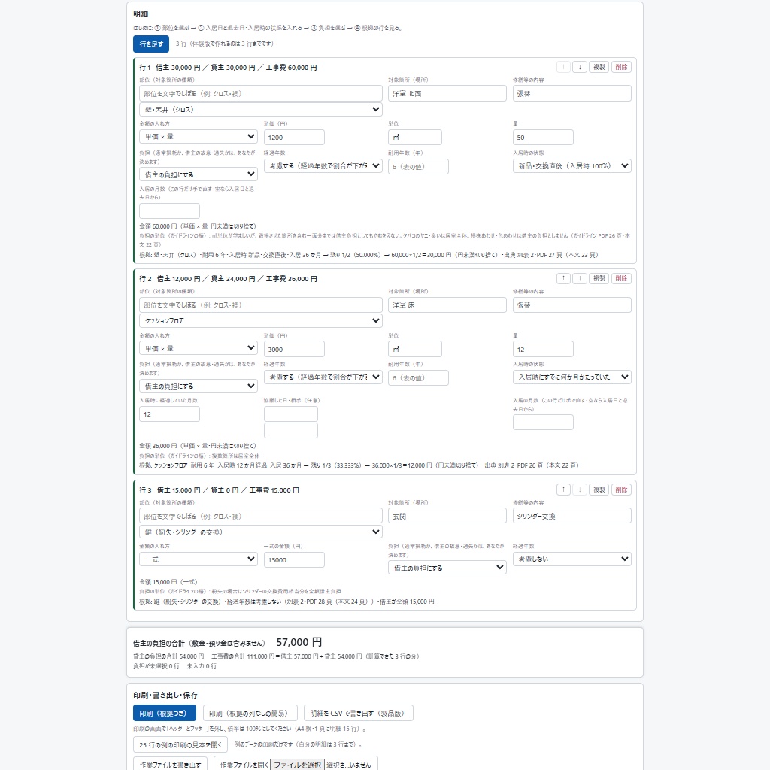Open row 2 入居時の状態 dropdown
This screenshot has width=770, height=770.
572,377
